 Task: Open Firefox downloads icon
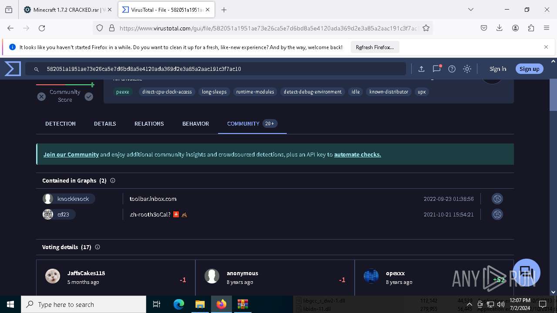(500, 28)
